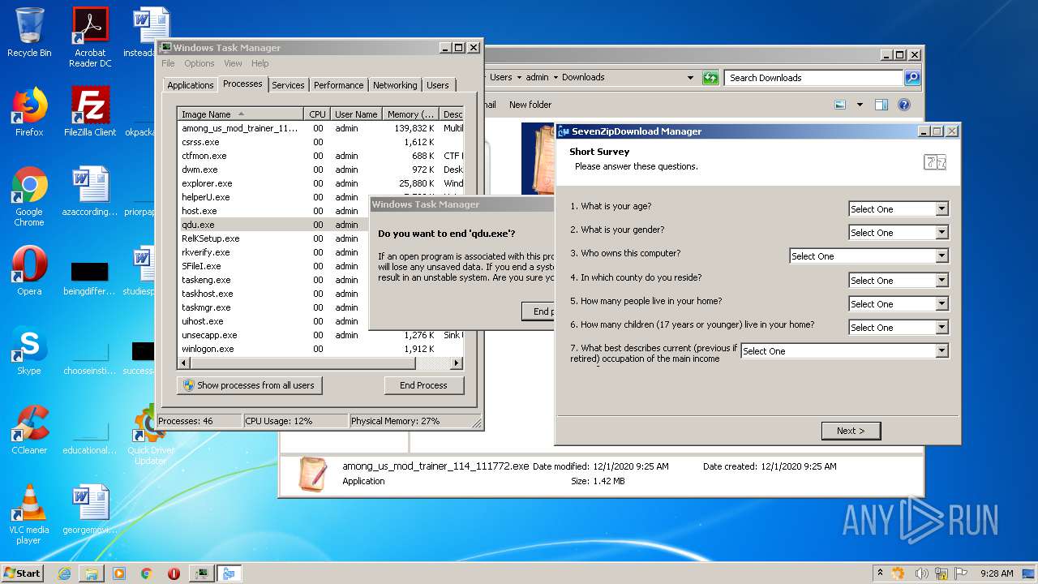Open the number of children dropdown

pyautogui.click(x=898, y=328)
